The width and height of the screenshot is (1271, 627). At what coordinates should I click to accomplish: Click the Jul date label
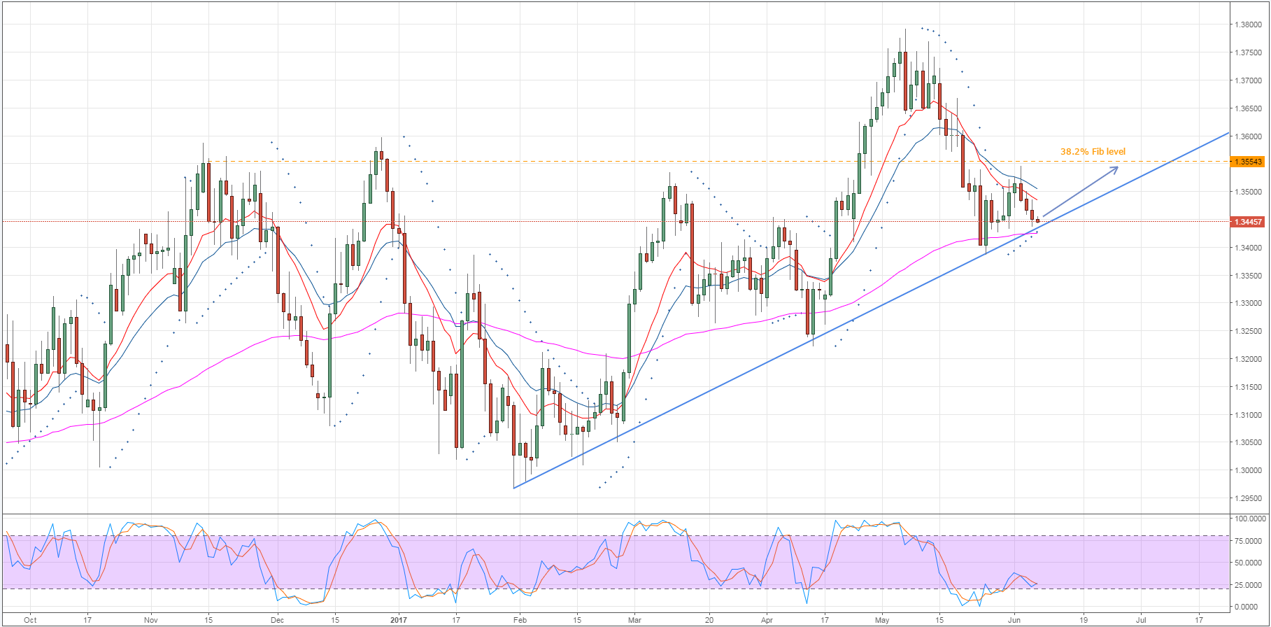click(1141, 620)
